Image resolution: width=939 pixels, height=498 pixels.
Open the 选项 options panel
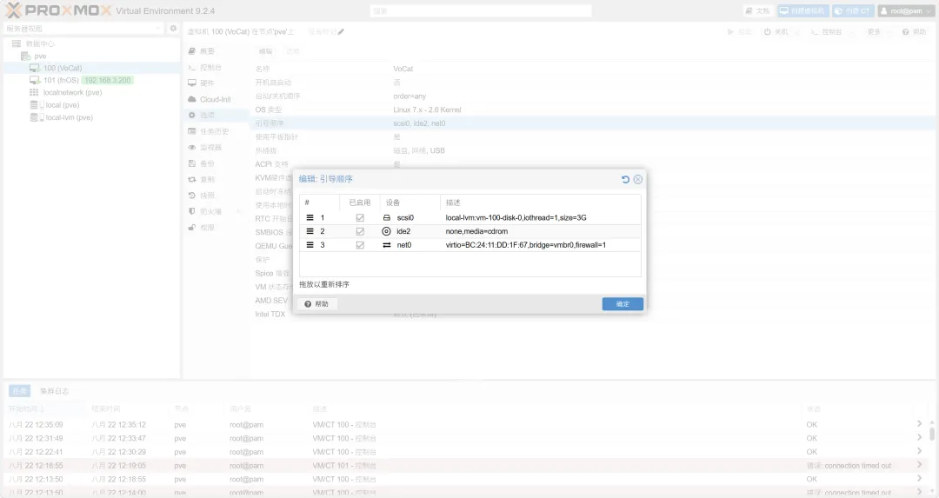[215, 115]
